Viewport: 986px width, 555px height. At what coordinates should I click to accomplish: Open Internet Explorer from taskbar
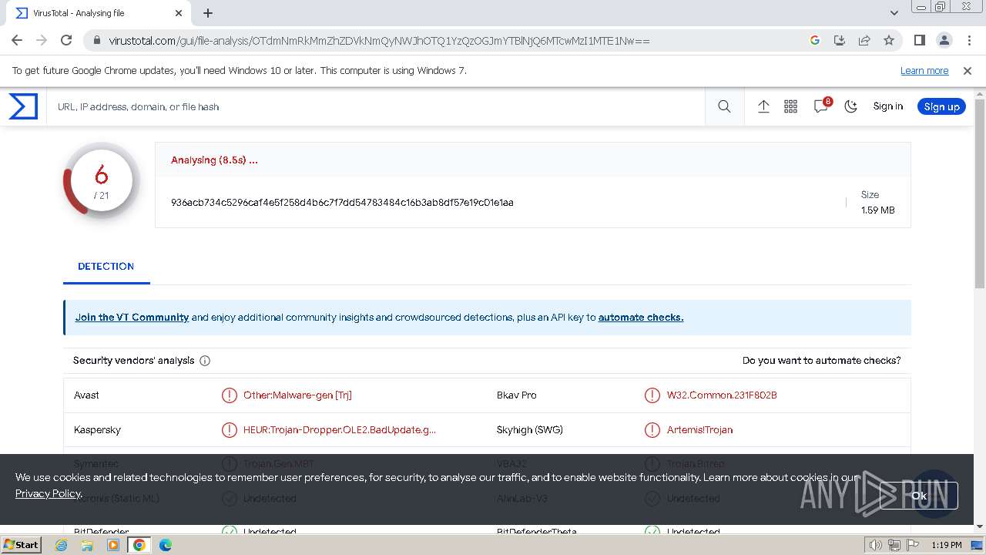pos(62,545)
